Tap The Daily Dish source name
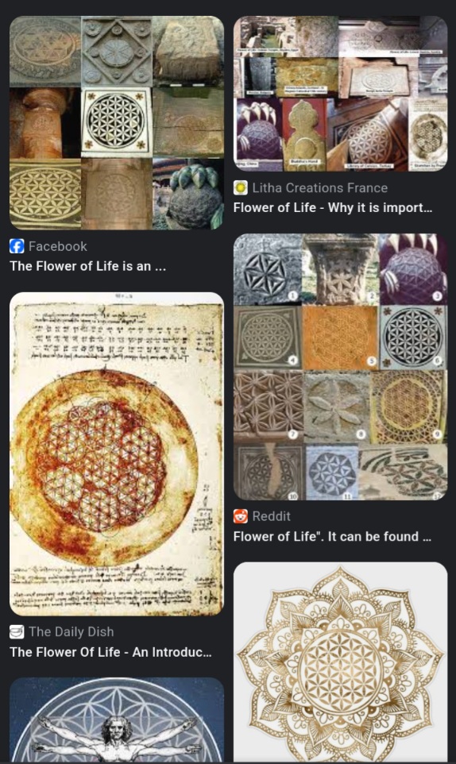 point(71,632)
